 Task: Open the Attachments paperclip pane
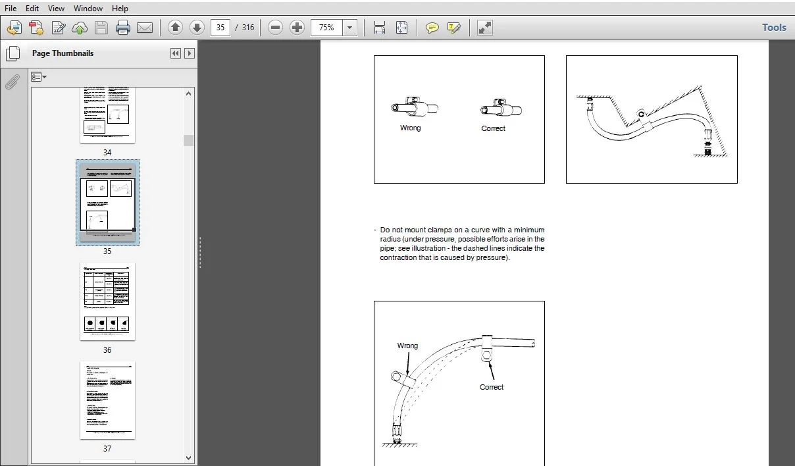[12, 82]
